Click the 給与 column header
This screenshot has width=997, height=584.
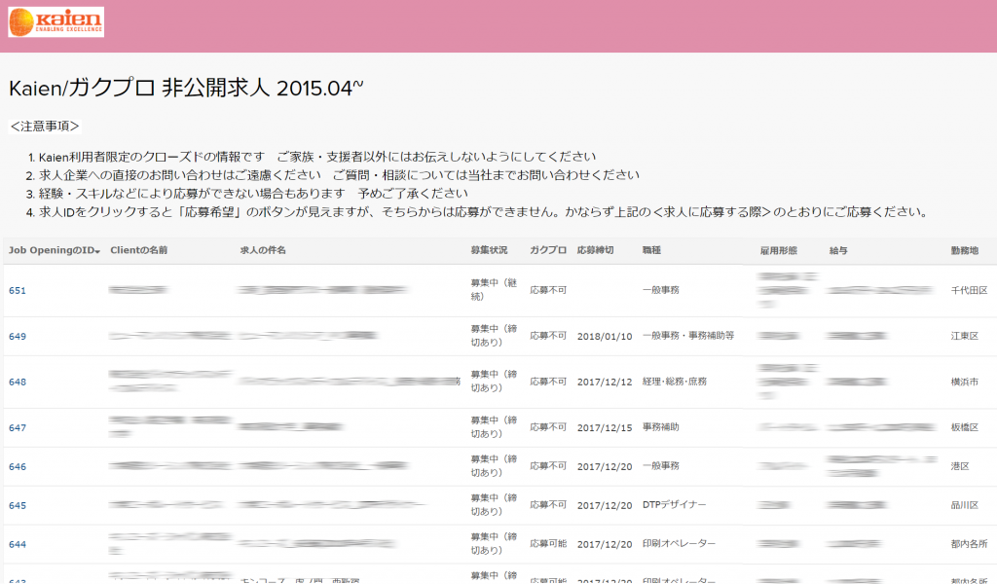coord(838,250)
